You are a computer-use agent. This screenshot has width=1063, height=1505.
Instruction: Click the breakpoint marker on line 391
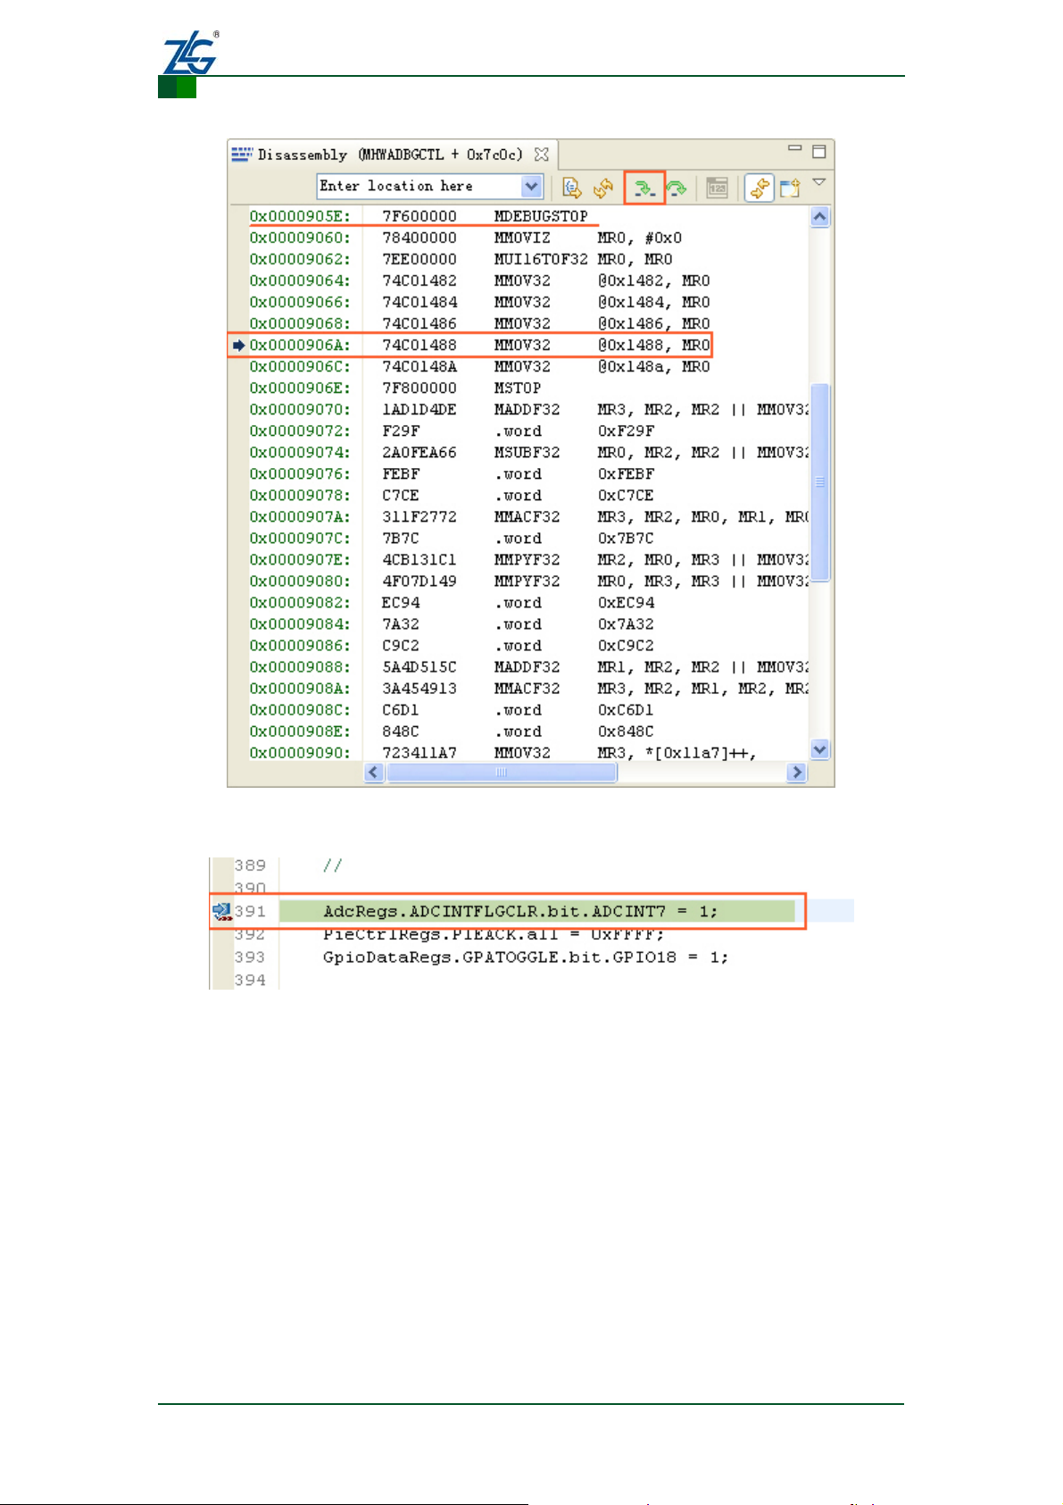coord(221,911)
